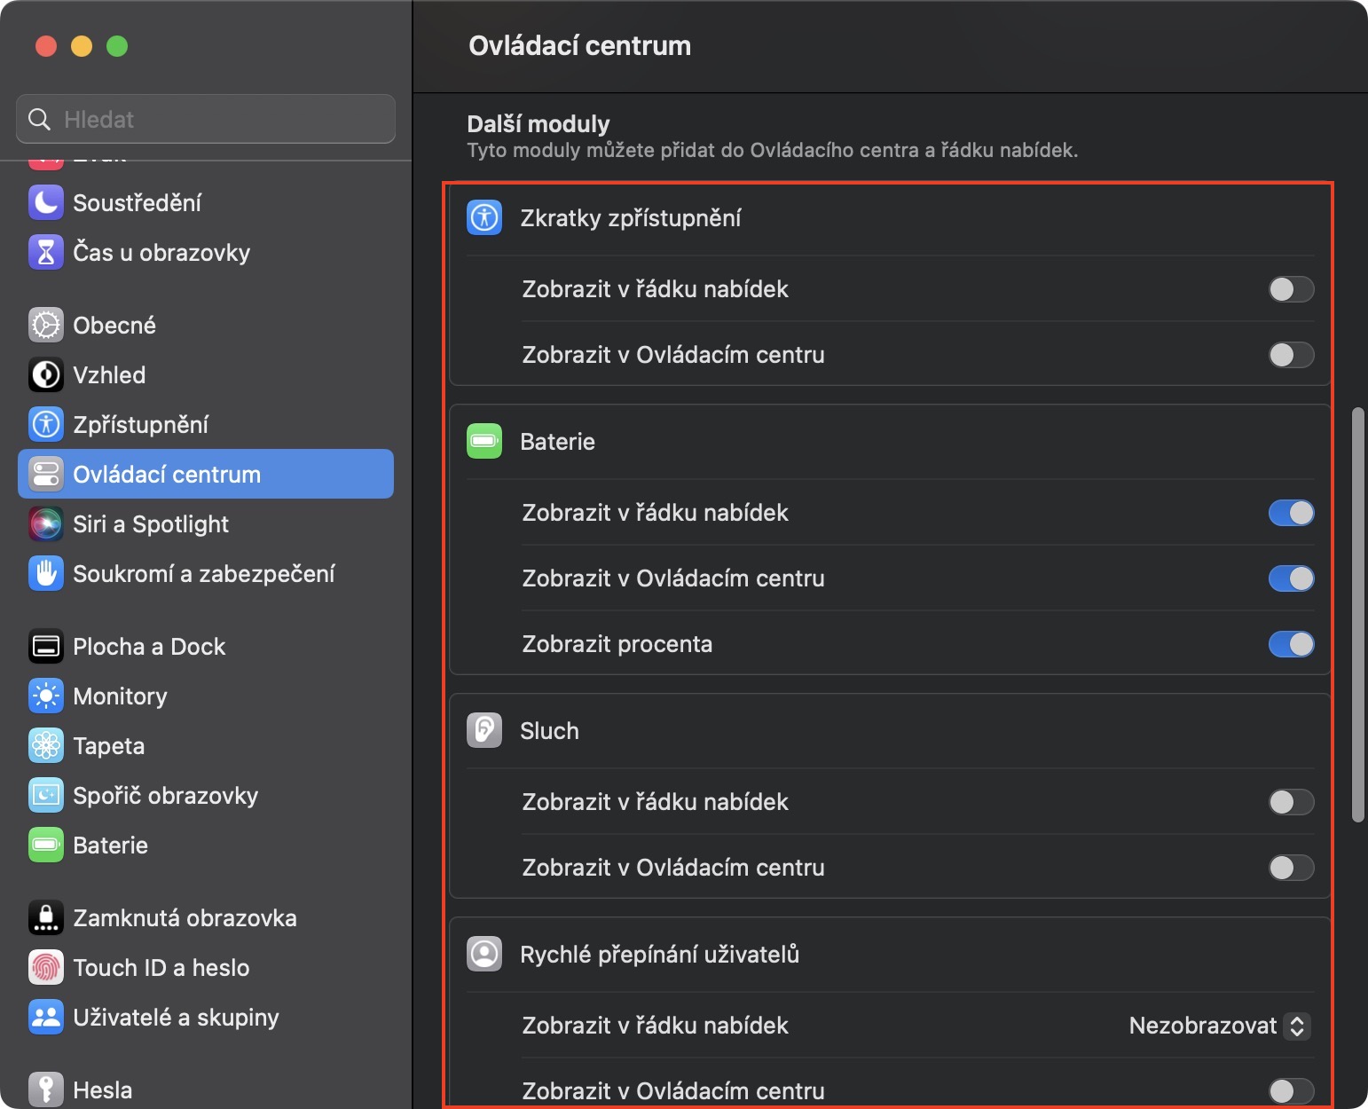Click the Monitory sun icon in sidebar
The width and height of the screenshot is (1368, 1109).
point(45,696)
